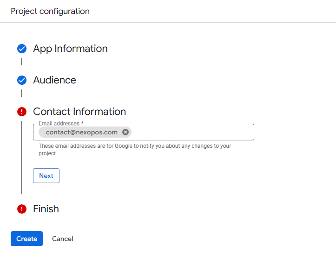Remove the contact@nexopos.com email chip

[125, 132]
